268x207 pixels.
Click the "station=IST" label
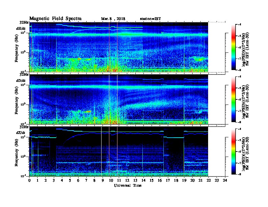pyautogui.click(x=150, y=19)
